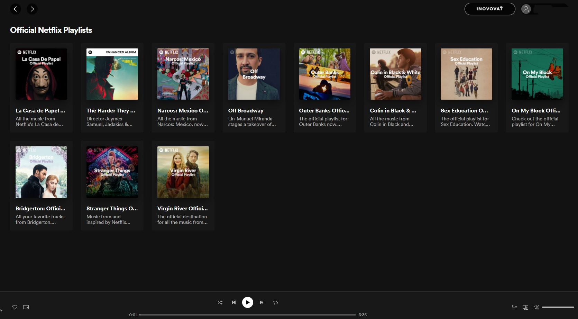The image size is (578, 319).
Task: Click the 'Bridgerton: Offici...' title
Action: point(40,209)
